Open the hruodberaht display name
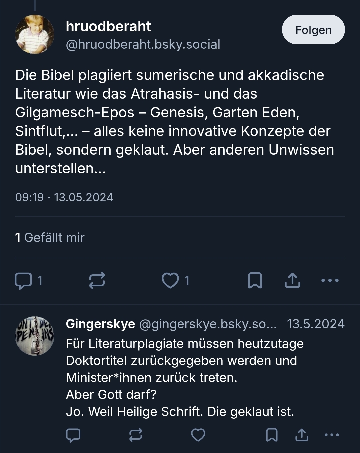The height and width of the screenshot is (453, 360). click(108, 27)
